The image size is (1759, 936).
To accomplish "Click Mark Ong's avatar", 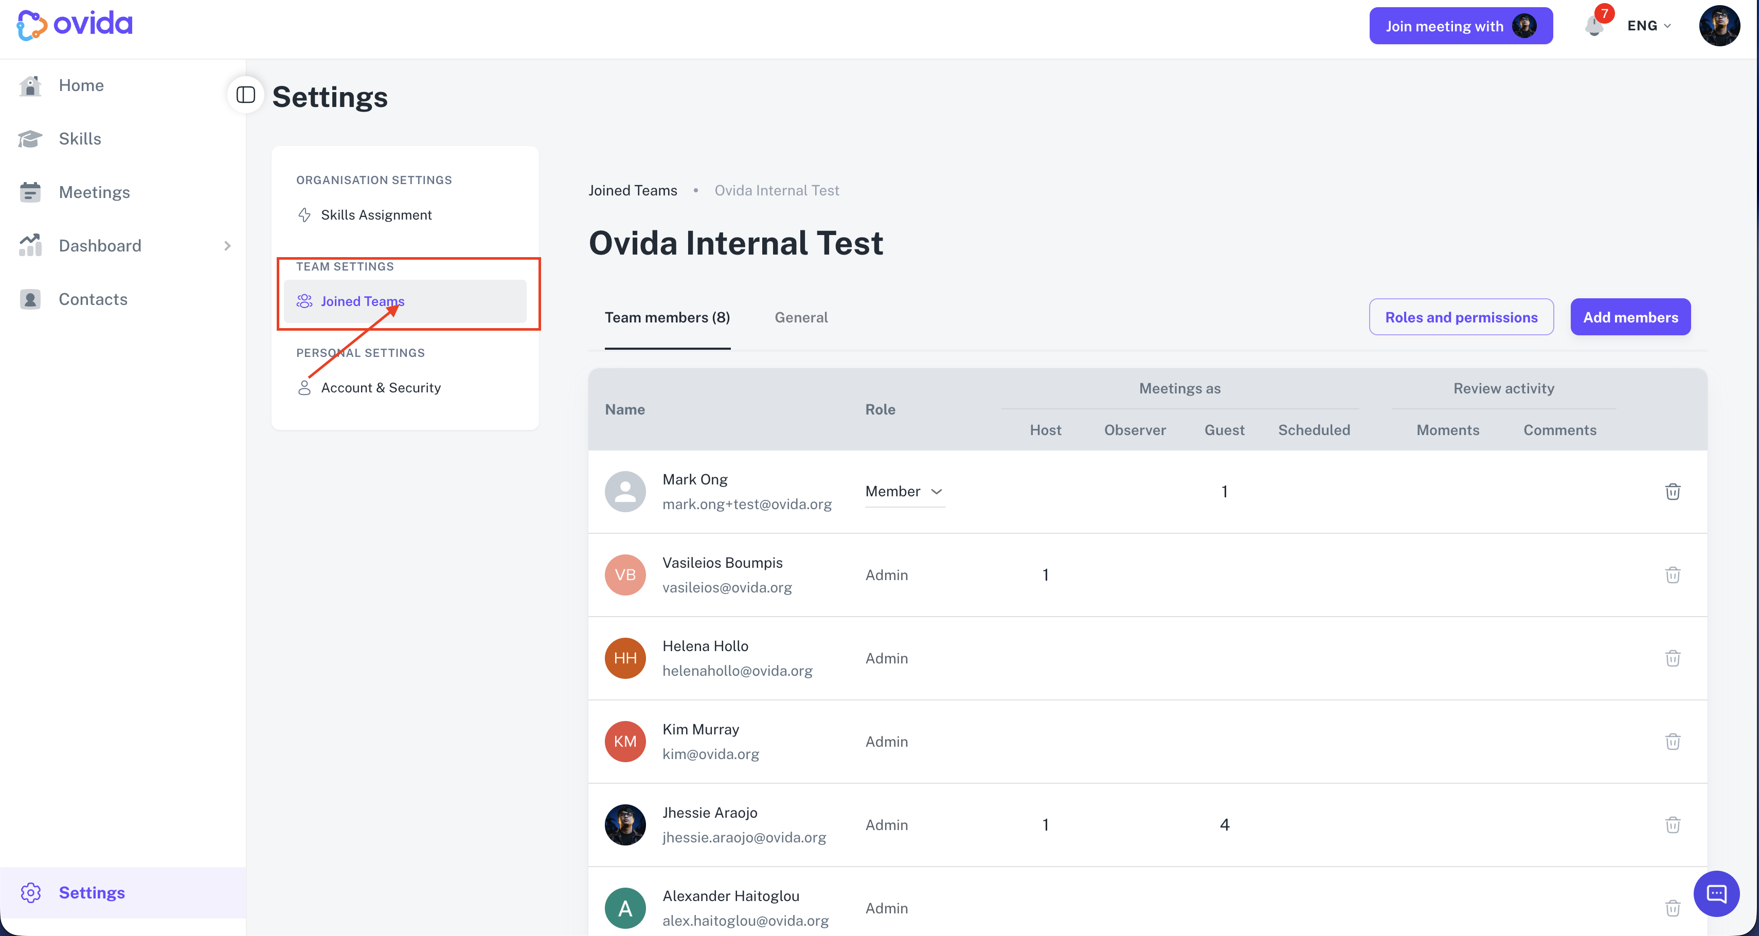I will click(x=625, y=492).
